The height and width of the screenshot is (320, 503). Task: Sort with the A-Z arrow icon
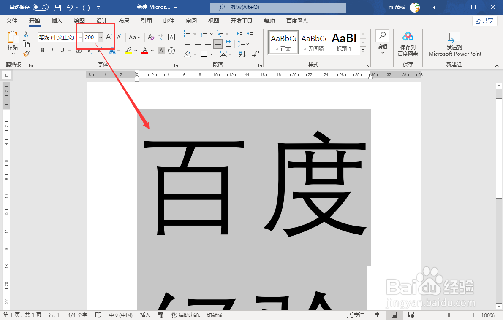point(242,54)
